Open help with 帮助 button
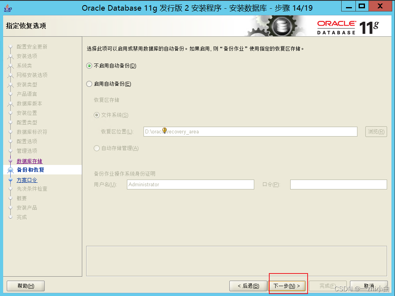Image resolution: width=395 pixels, height=296 pixels. pyautogui.click(x=26, y=286)
